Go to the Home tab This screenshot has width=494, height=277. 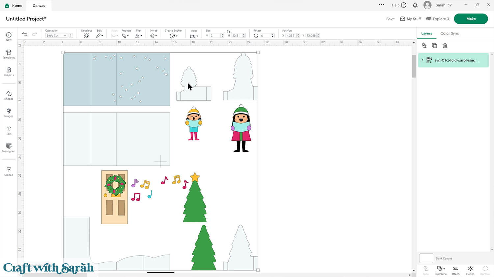click(x=14, y=5)
